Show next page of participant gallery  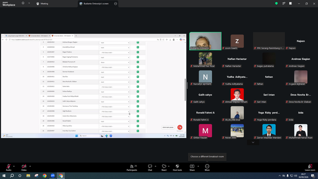253,142
